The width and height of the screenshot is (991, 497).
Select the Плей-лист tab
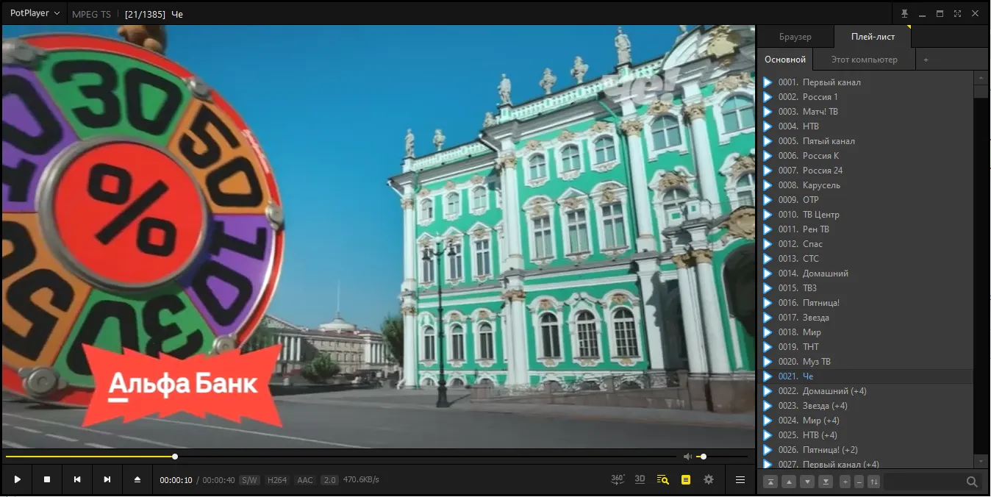pos(873,37)
